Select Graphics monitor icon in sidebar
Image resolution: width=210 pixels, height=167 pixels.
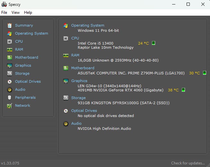[10, 65]
